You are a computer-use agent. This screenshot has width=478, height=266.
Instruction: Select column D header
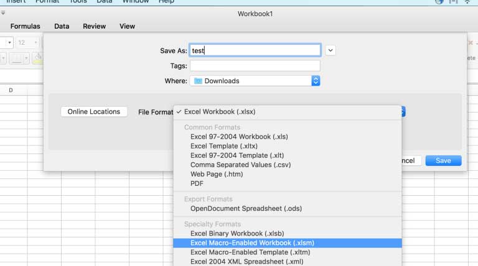pyautogui.click(x=11, y=90)
